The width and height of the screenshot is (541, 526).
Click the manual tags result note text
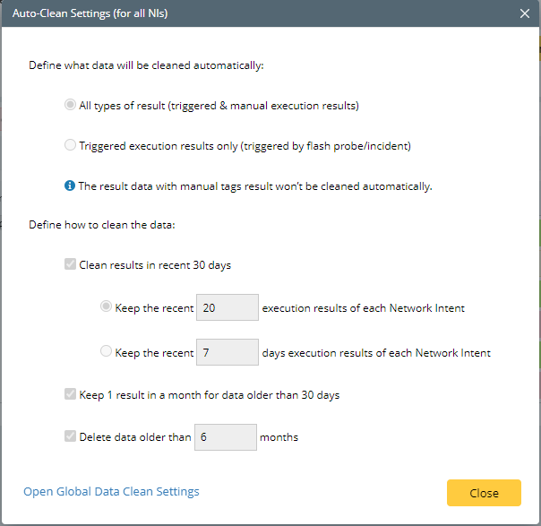click(255, 186)
